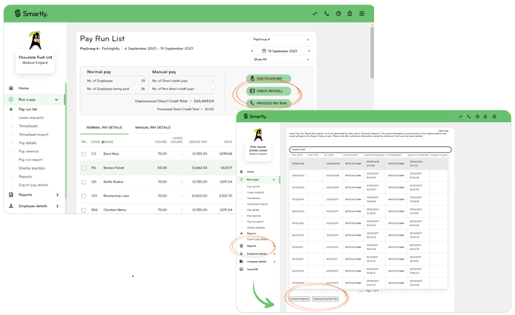The height and width of the screenshot is (315, 515).
Task: Click the vertical scrollbar of the Pay Run List window
Action: tap(372, 53)
